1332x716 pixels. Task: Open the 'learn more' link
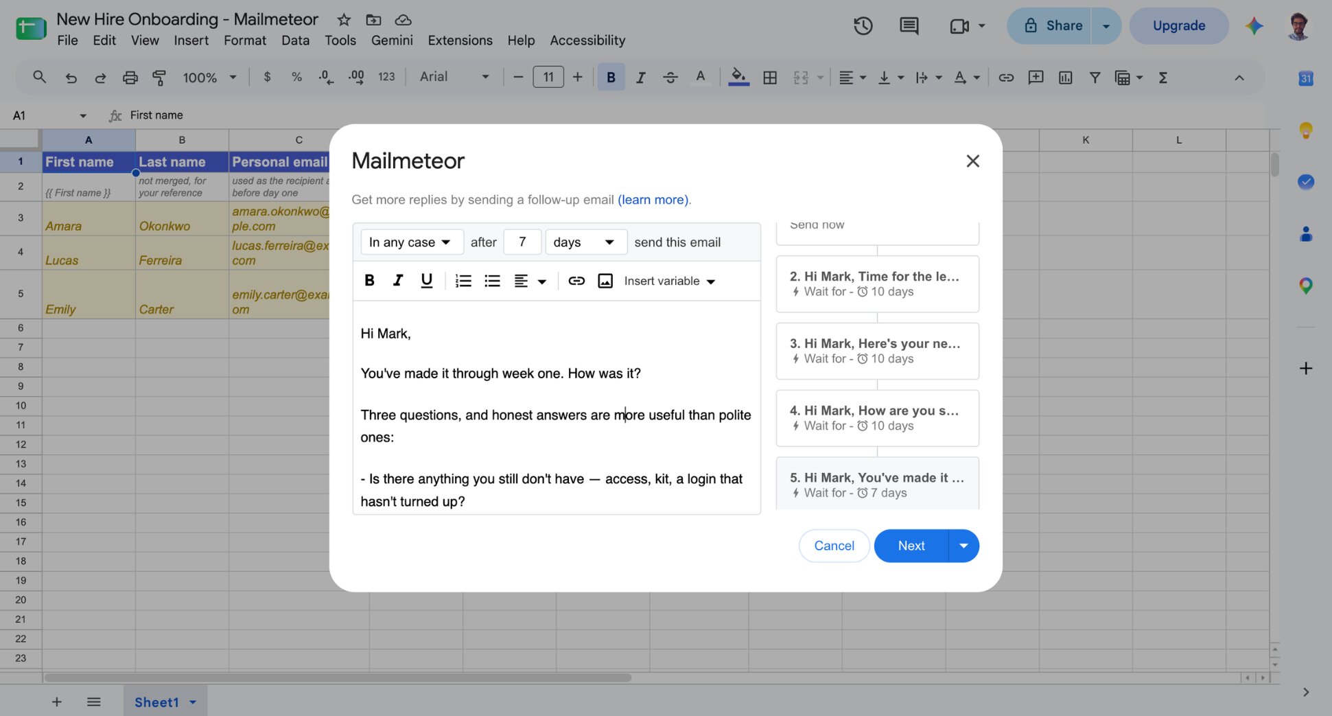coord(653,200)
